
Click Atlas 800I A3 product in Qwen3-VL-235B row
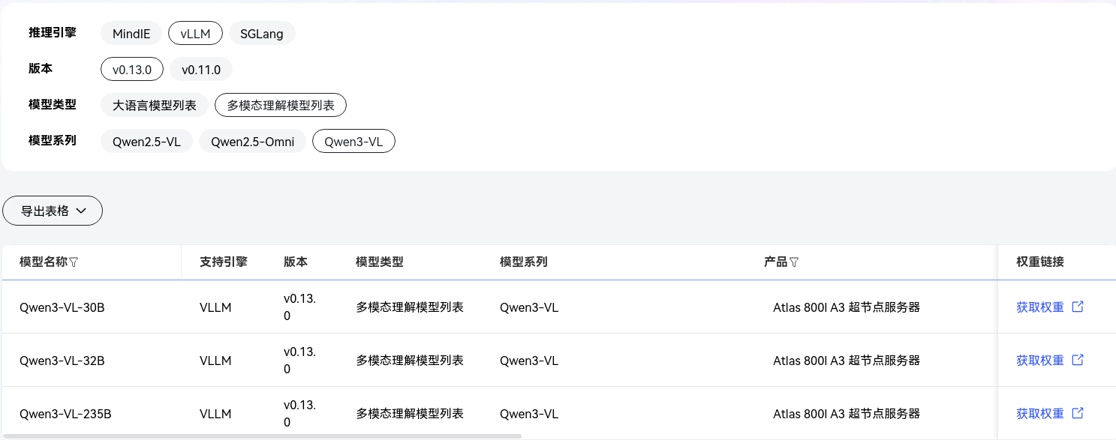(847, 414)
